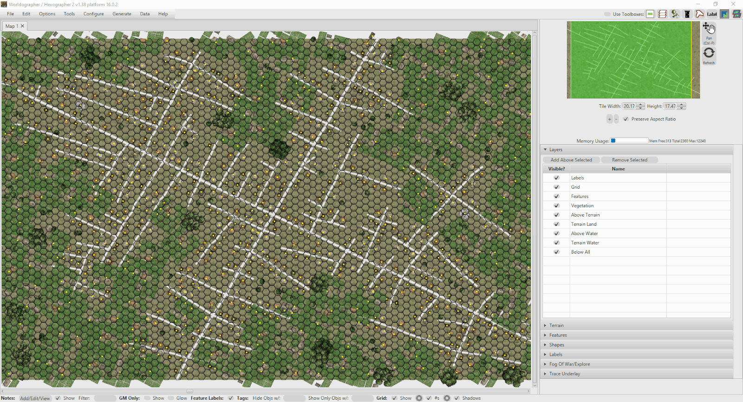Adjust the Tile Width stepper arrows
Image resolution: width=743 pixels, height=402 pixels.
[x=640, y=106]
